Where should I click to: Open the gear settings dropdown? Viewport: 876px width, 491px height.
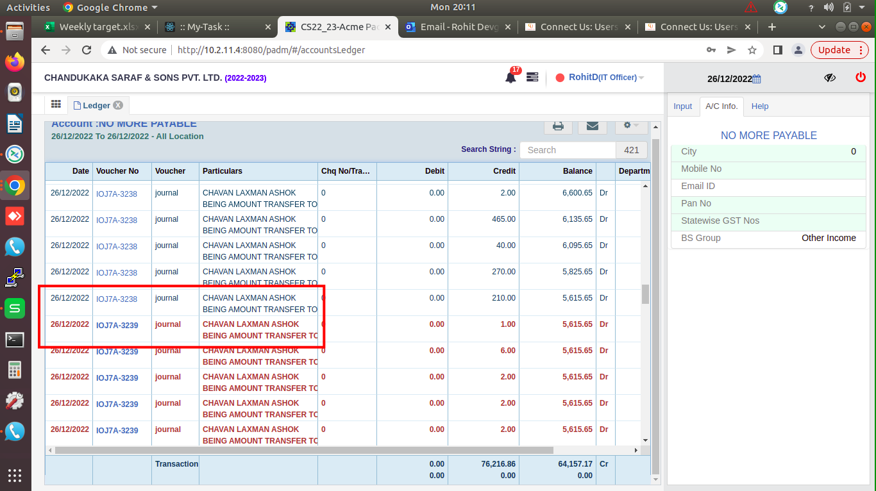[631, 126]
